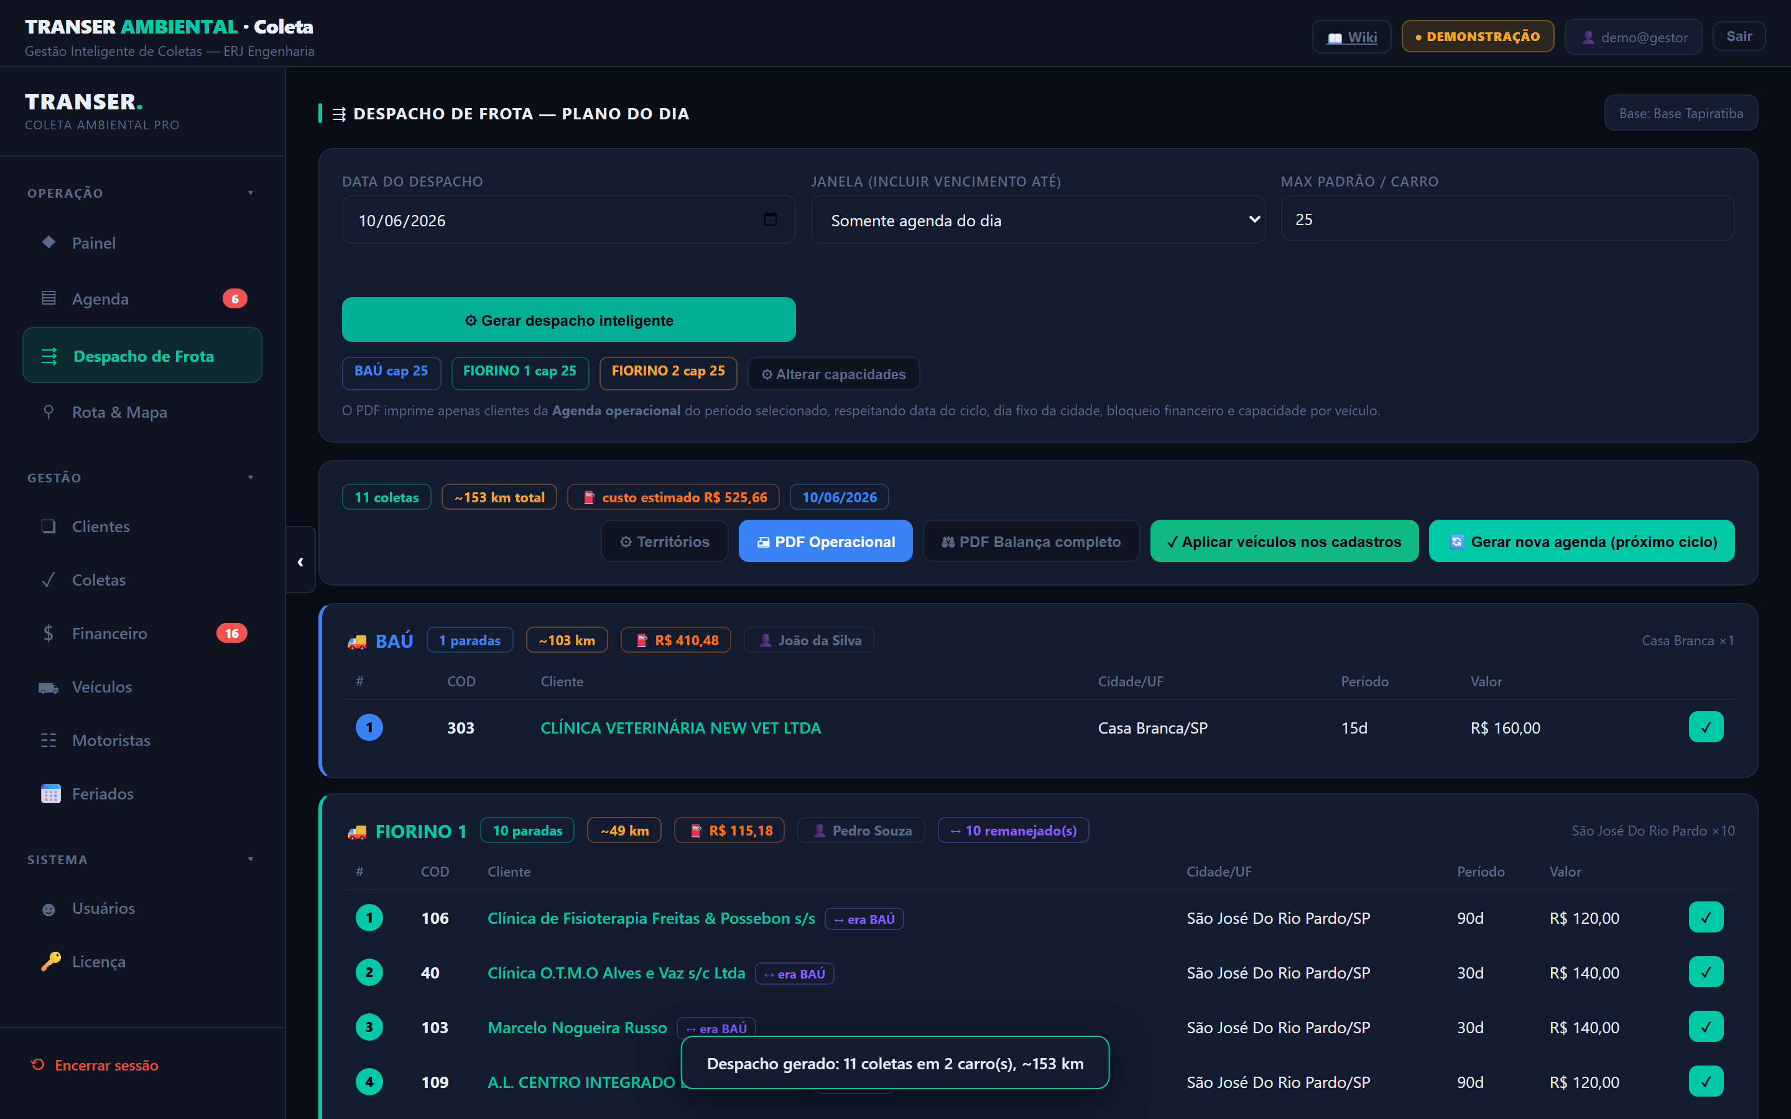The image size is (1791, 1119).
Task: Click Gerar nova agenda (próximo ciclo)
Action: coord(1581,541)
